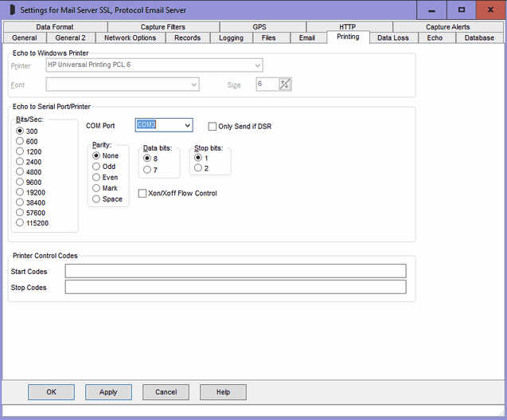Select the 9600 bits/sec radio button
This screenshot has width=507, height=420.
20,182
